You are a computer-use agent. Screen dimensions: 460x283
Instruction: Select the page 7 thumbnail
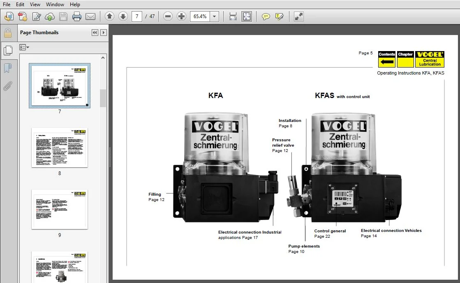pos(60,86)
